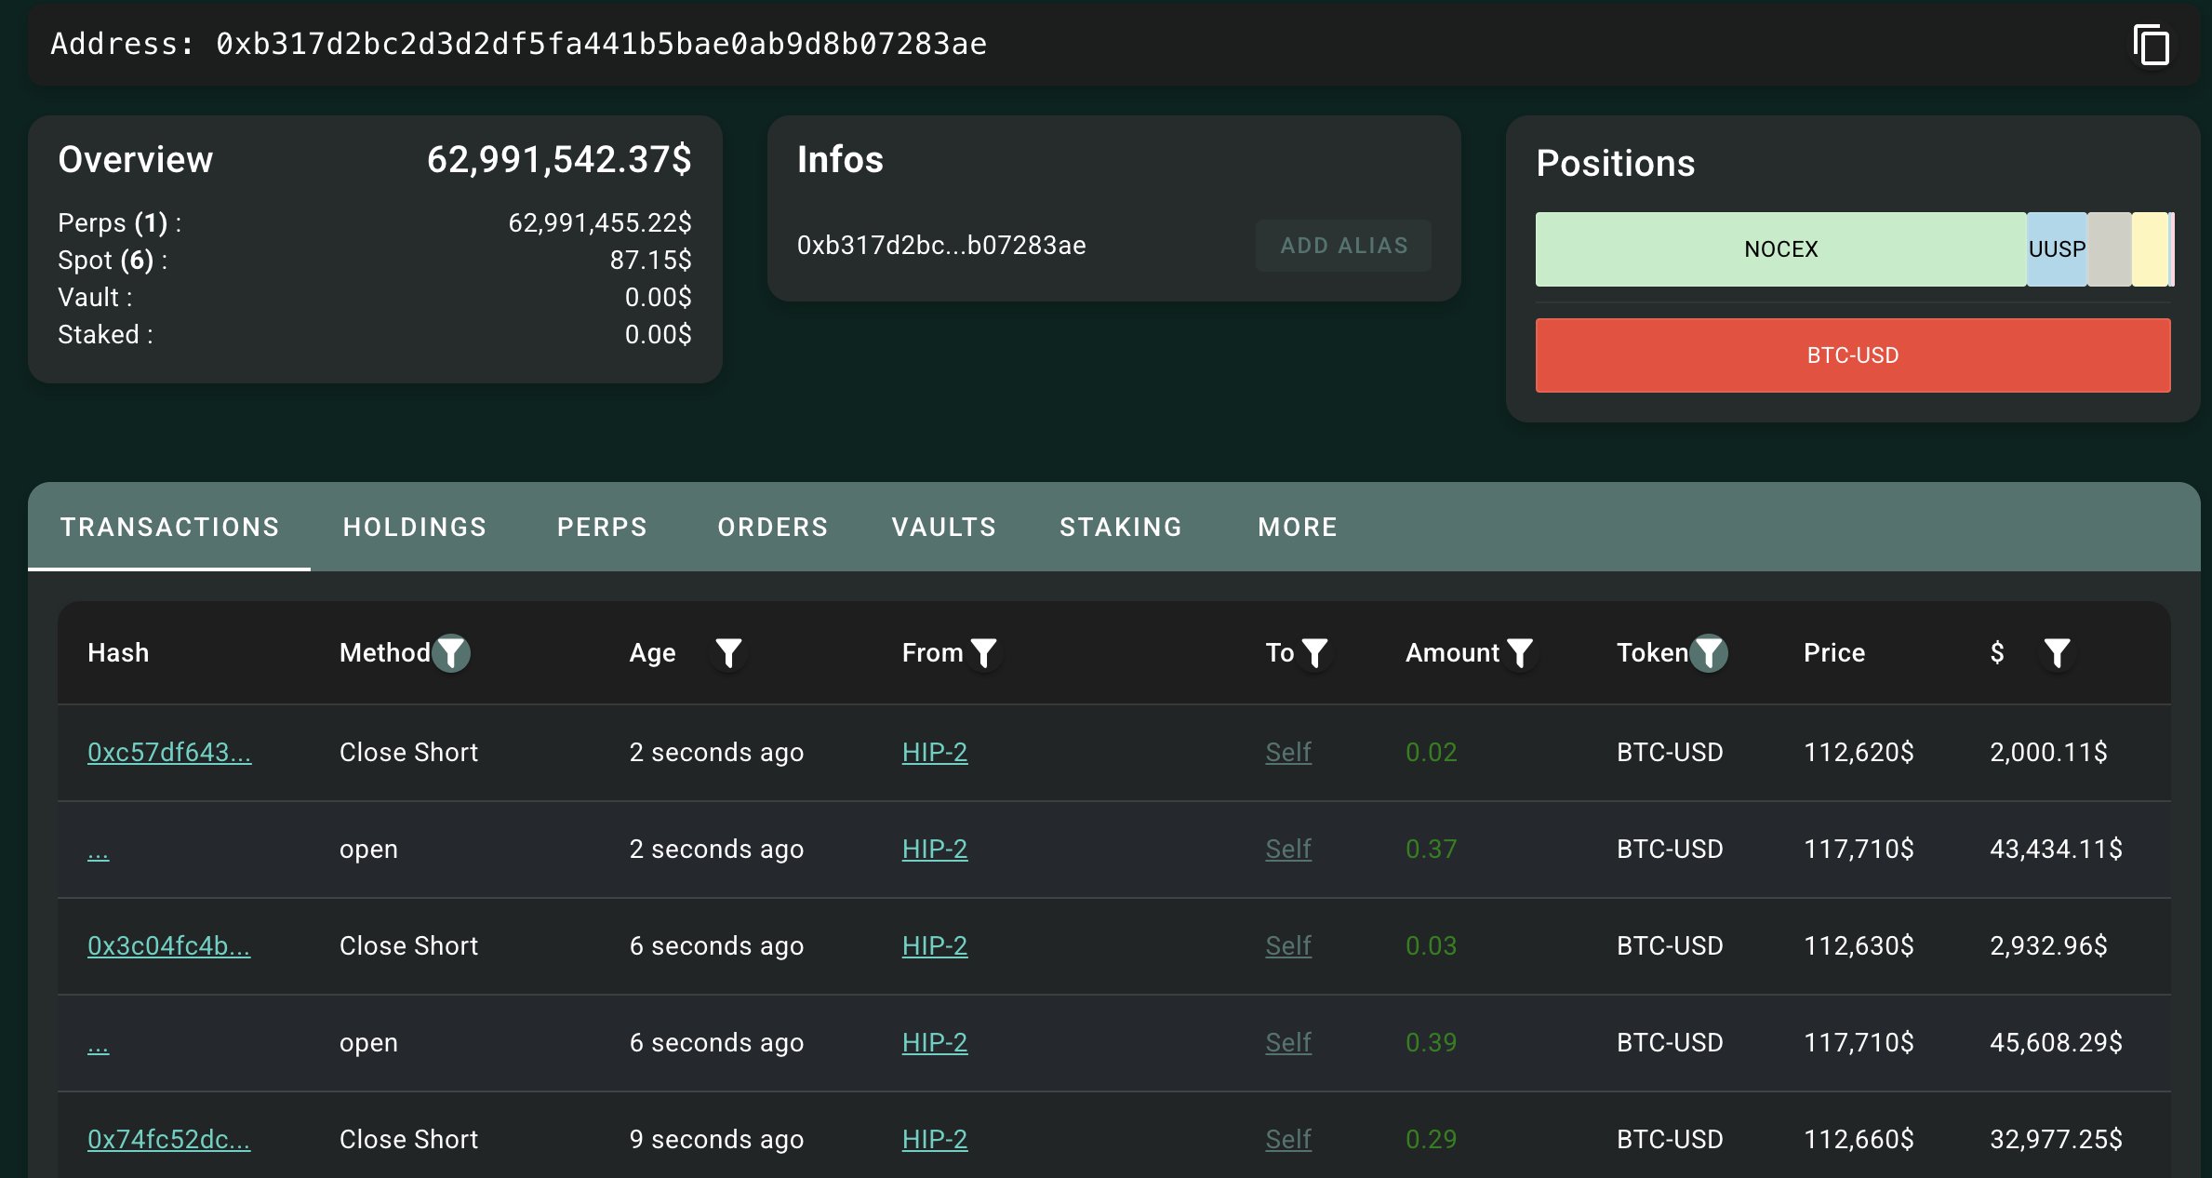Open the Orders tab
This screenshot has height=1178, width=2212.
click(x=772, y=527)
